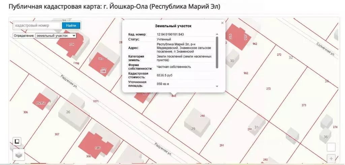Click the Земли поселений category value

(x=184, y=58)
